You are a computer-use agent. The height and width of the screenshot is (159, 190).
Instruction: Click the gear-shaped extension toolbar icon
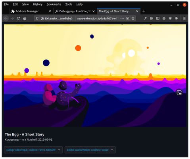[177, 18]
